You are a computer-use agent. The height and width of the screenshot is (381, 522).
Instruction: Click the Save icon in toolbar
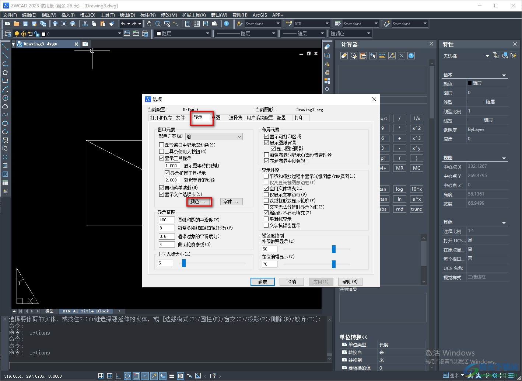[25, 24]
